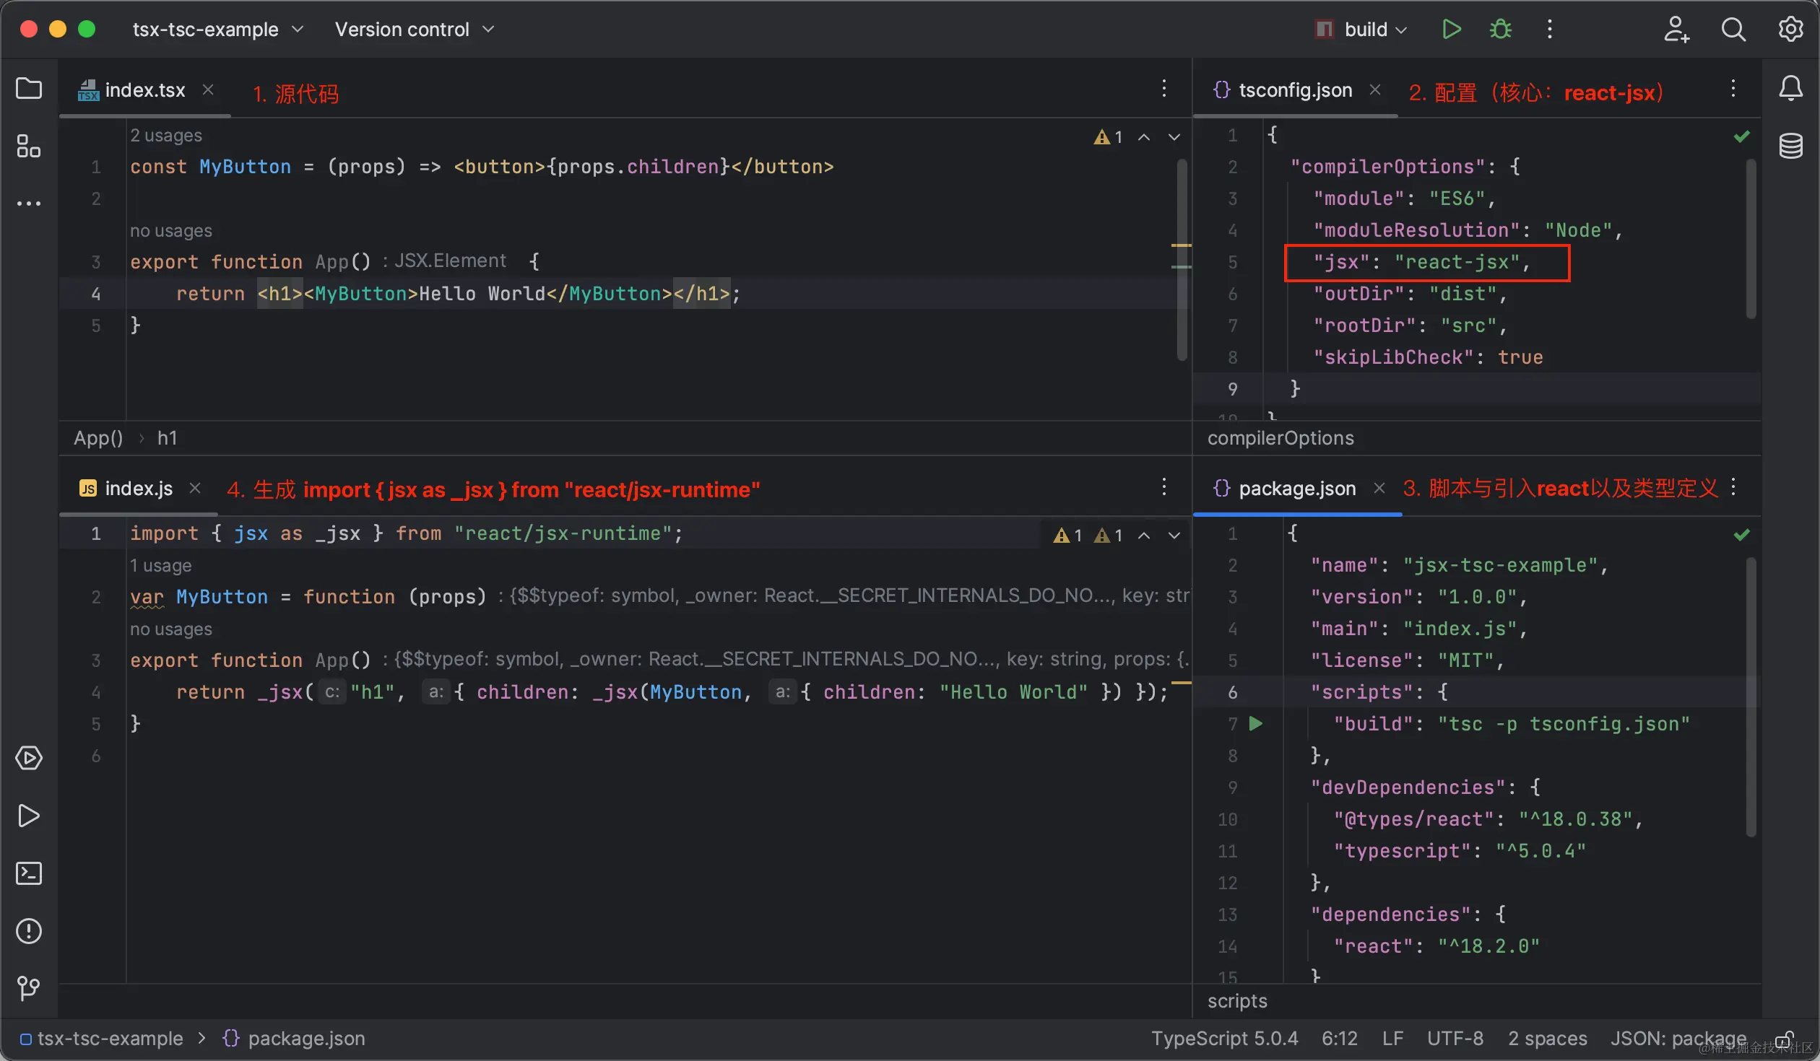This screenshot has height=1061, width=1820.
Task: Open the Terminal tool window
Action: pyautogui.click(x=29, y=873)
